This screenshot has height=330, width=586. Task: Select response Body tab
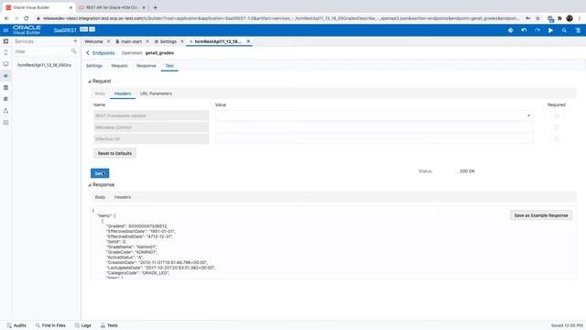(x=100, y=197)
